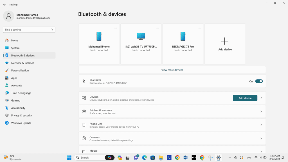Open three-dot menu on REDMAGIC 7S Pro card
288x162 pixels.
pos(200,28)
